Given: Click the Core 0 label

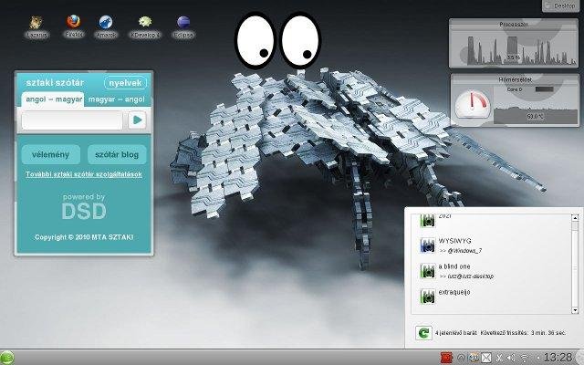Looking at the screenshot, I should (x=515, y=89).
